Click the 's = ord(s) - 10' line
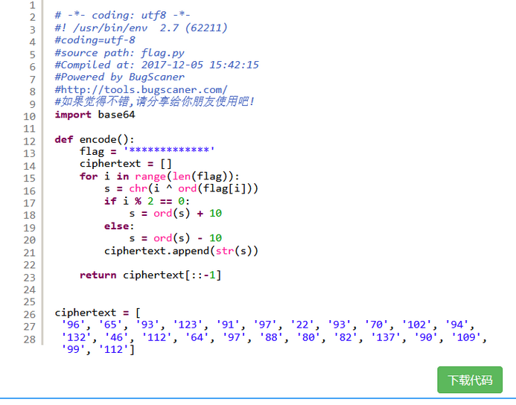 (176, 238)
